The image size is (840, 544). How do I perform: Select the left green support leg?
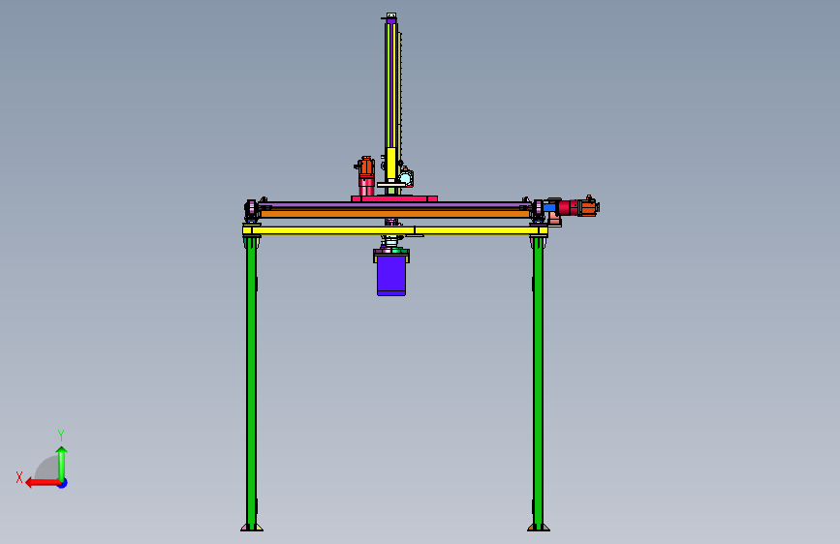click(x=251, y=381)
